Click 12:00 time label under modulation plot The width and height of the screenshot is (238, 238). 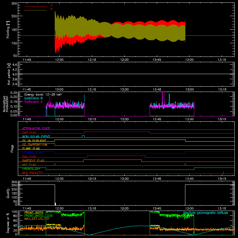(x=59, y=119)
